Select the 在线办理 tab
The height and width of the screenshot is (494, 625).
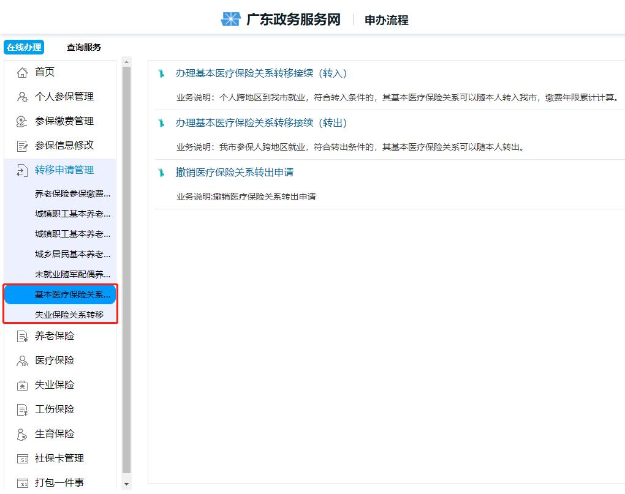tap(23, 47)
